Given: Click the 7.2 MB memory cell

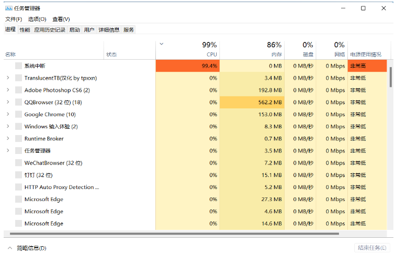Looking at the screenshot, I should tap(252, 163).
